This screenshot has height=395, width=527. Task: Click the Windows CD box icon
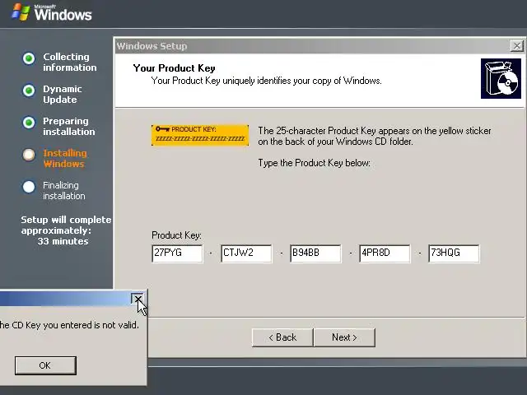point(501,79)
